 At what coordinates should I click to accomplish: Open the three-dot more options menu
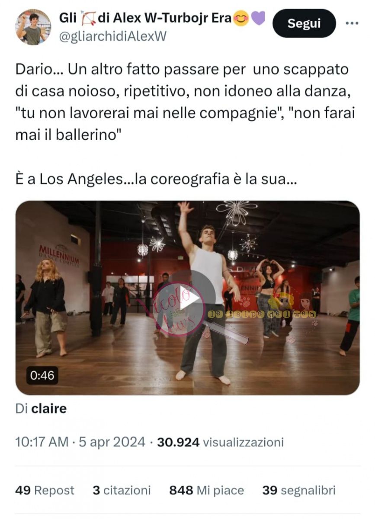pyautogui.click(x=352, y=23)
